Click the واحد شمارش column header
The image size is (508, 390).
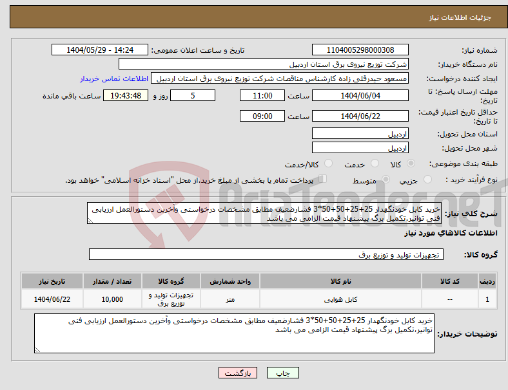pyautogui.click(x=230, y=281)
